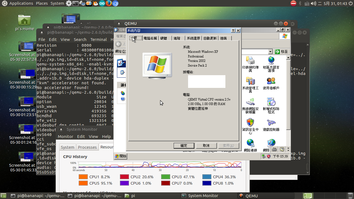Click the 確定 button in 系統內容

(184, 145)
